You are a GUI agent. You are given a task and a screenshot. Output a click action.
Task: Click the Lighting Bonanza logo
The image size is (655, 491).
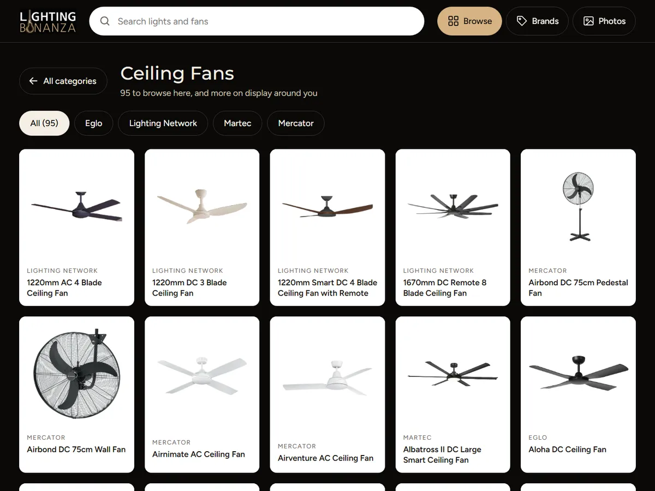(x=47, y=21)
